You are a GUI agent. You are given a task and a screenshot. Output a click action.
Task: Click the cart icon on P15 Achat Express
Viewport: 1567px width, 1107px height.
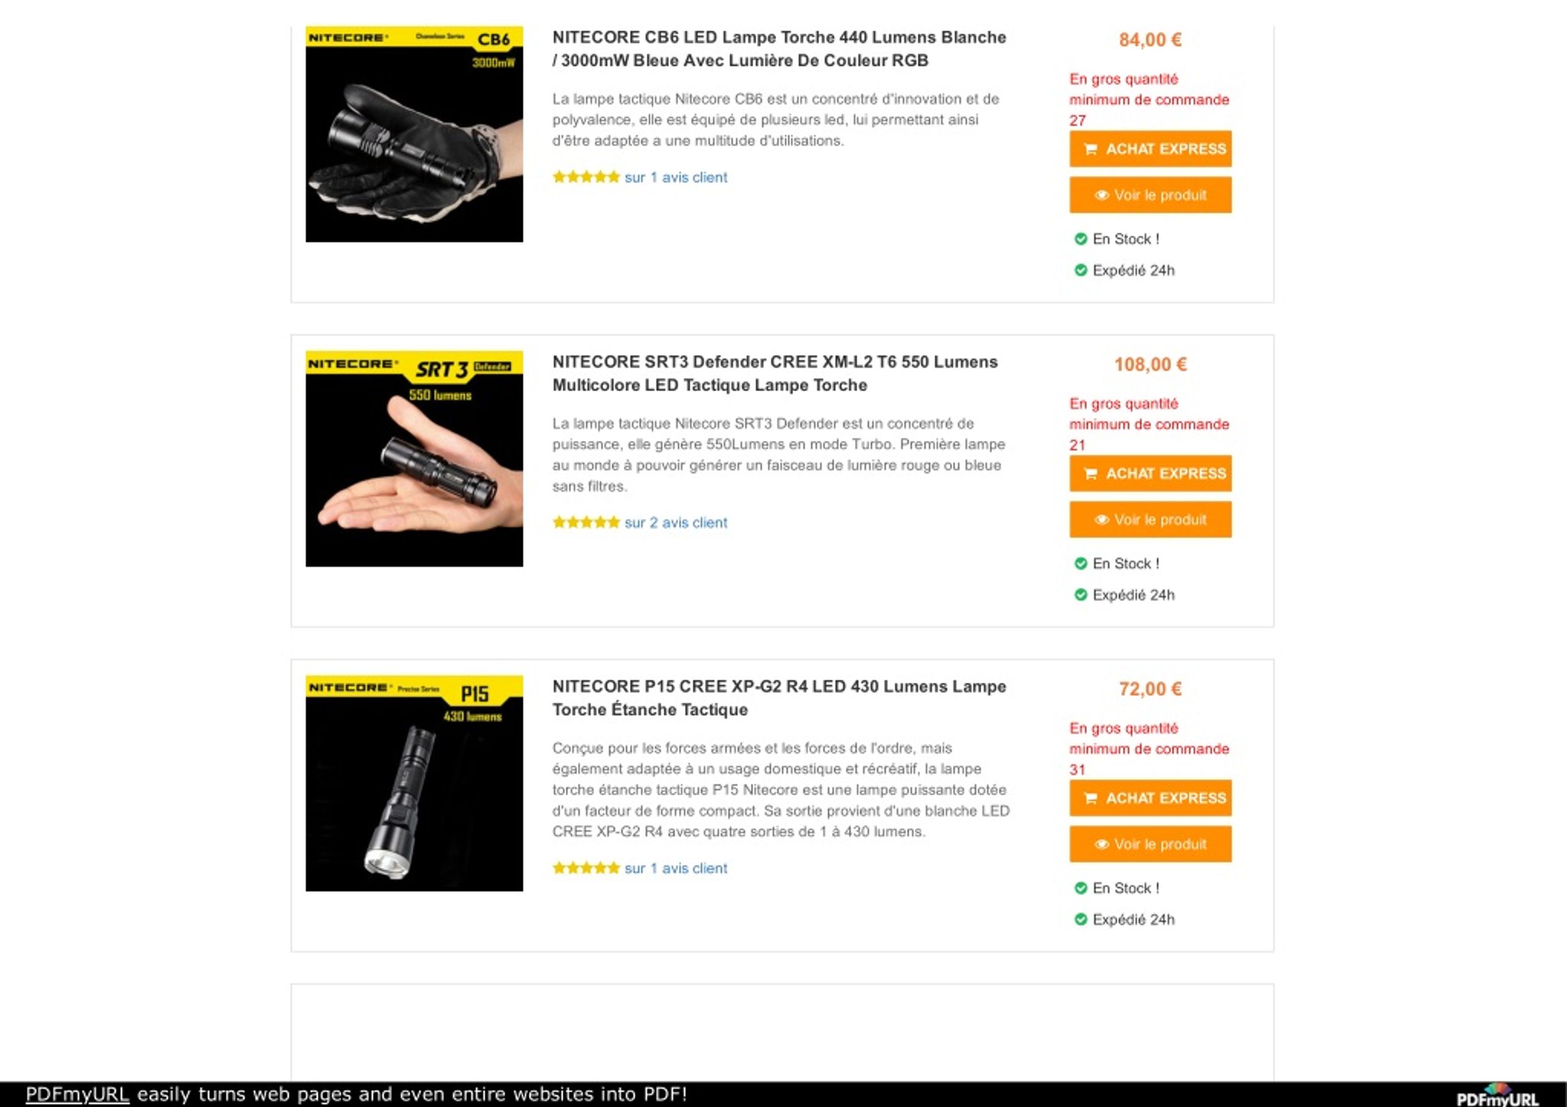1091,798
